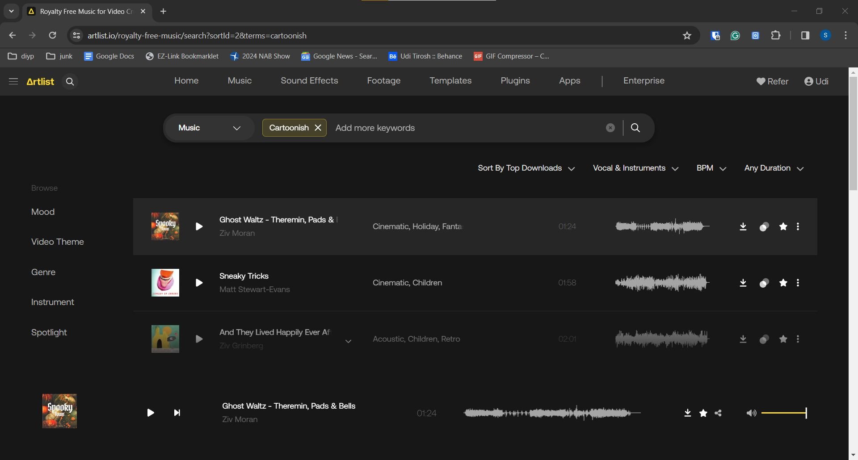Viewport: 858px width, 460px height.
Task: Browse by Video Theme
Action: pos(58,242)
